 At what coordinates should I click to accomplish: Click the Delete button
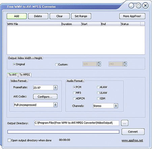pos(38,16)
